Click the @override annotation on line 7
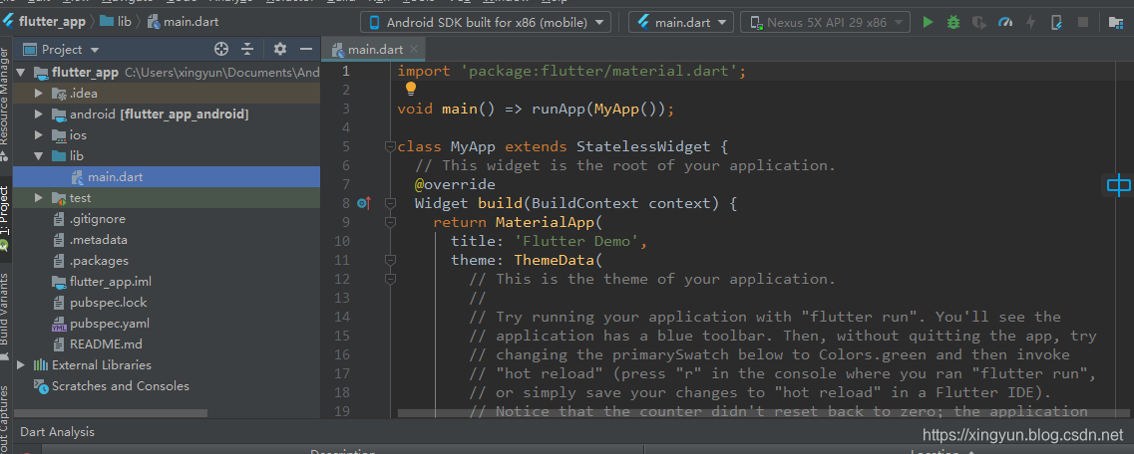 coord(455,184)
